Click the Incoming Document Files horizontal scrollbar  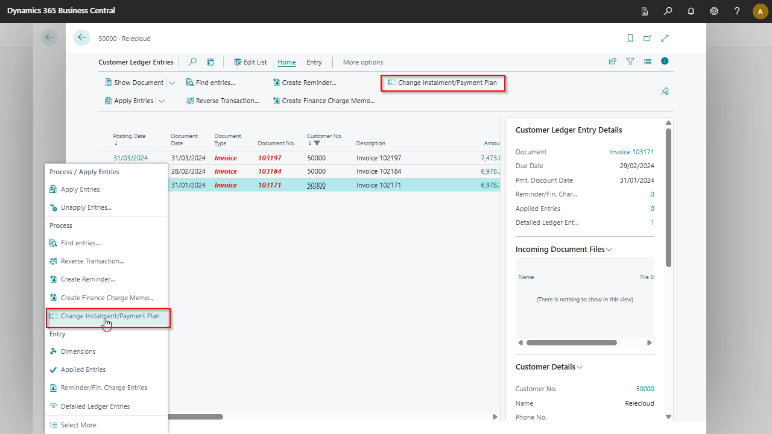click(x=572, y=342)
